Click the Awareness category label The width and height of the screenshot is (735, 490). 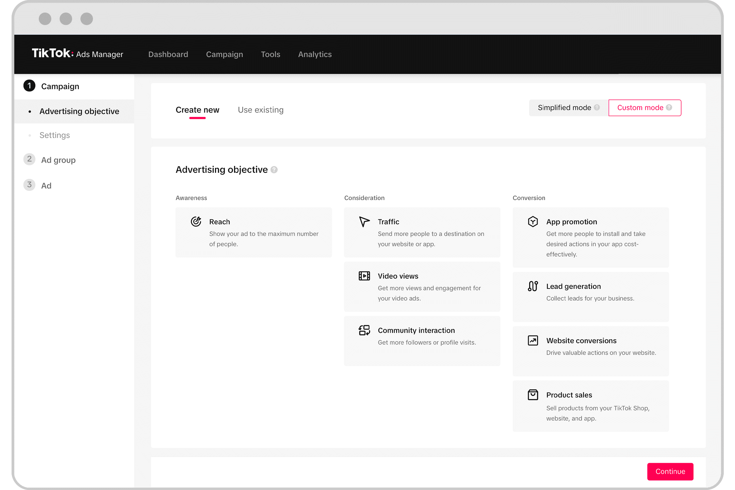click(x=191, y=198)
